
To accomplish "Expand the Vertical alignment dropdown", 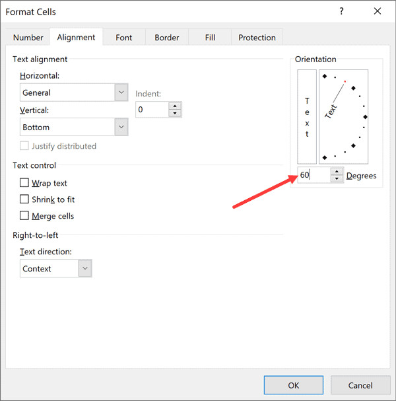I will pyautogui.click(x=121, y=127).
